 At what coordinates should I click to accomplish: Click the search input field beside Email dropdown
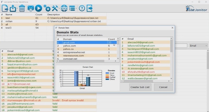(181, 45)
